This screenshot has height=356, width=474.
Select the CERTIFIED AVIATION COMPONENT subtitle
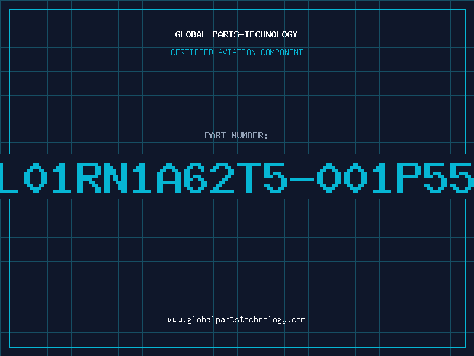pos(236,52)
